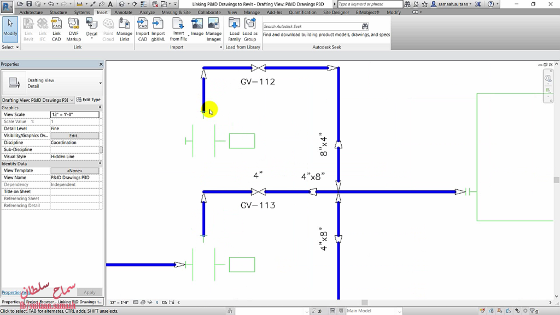Viewport: 560px width, 315px height.
Task: Select the Text tool 'A' icon
Action: pos(110,4)
